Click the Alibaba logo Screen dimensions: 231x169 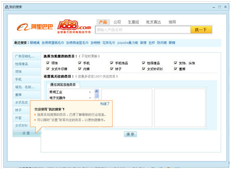pyautogui.click(x=35, y=27)
